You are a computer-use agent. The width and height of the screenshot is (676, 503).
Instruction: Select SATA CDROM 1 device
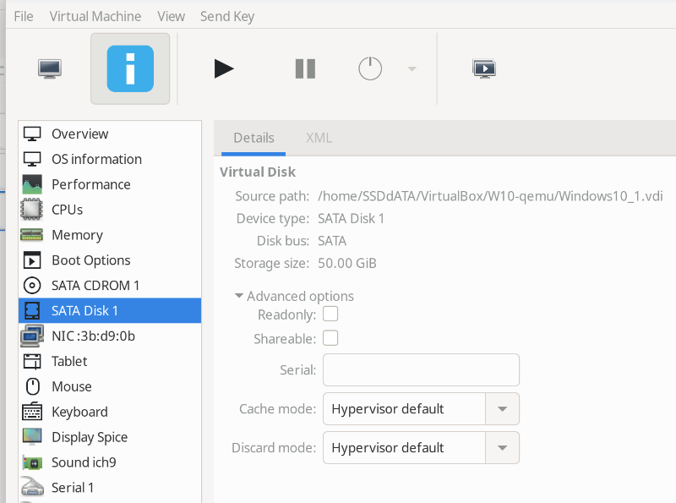coord(95,286)
